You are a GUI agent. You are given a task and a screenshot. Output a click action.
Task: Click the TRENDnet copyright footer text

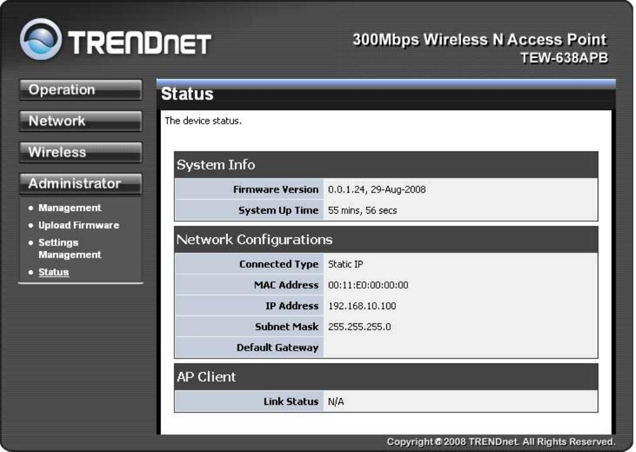coord(501,441)
